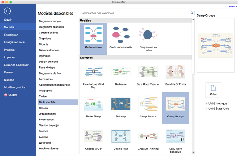Click the search magnifier icon
Viewport: 238px width, 156px height.
click(x=192, y=13)
